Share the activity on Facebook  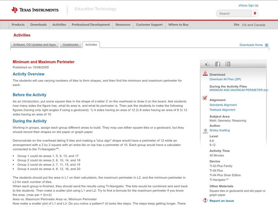point(218,64)
